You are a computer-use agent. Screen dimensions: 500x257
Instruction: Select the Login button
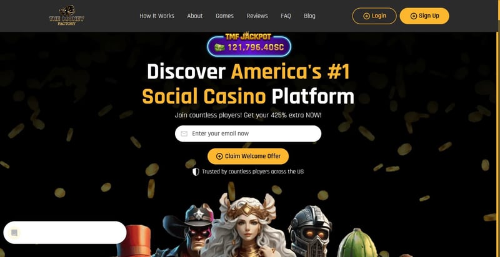(374, 16)
